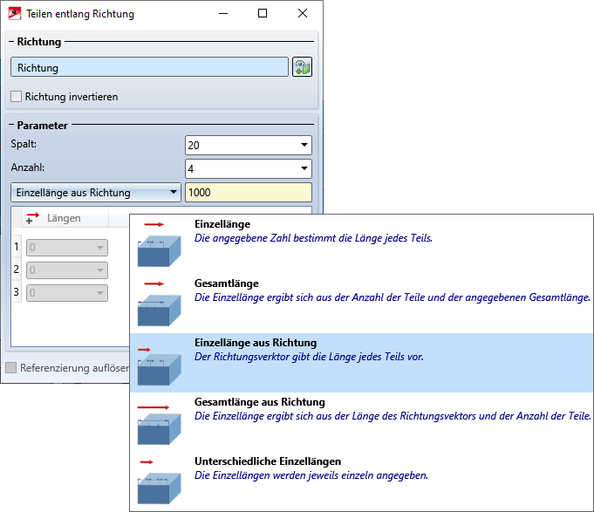This screenshot has width=594, height=512.
Task: Open the Spalt dropdown arrow
Action: pyautogui.click(x=304, y=145)
